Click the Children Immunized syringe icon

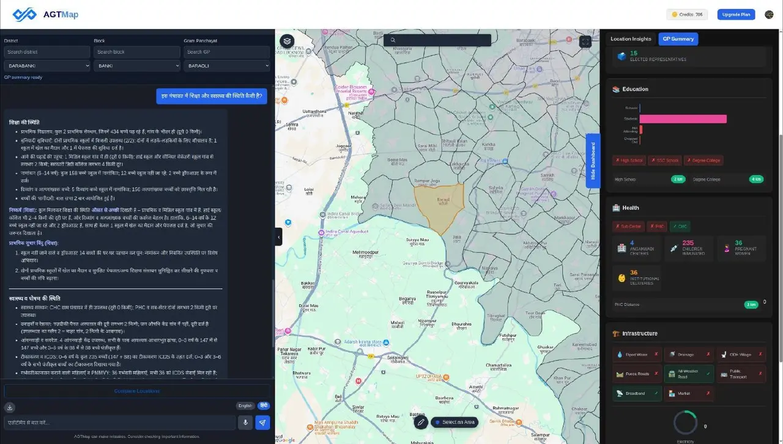[674, 248]
